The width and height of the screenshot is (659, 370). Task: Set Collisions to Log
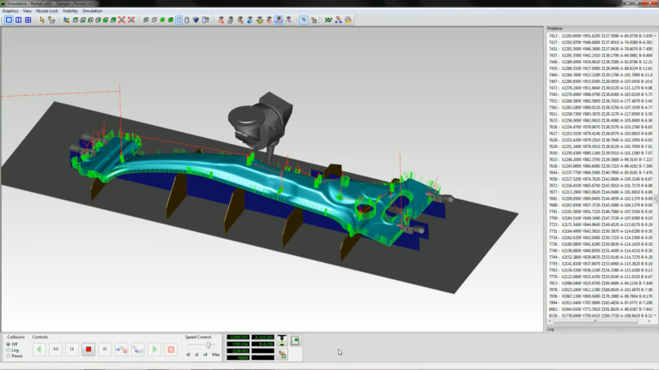(12, 349)
